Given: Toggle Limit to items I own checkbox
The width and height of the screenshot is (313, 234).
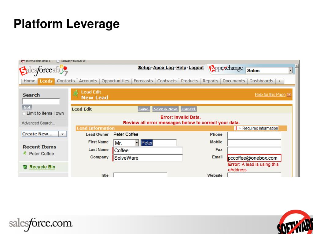Looking at the screenshot, I should (24, 113).
